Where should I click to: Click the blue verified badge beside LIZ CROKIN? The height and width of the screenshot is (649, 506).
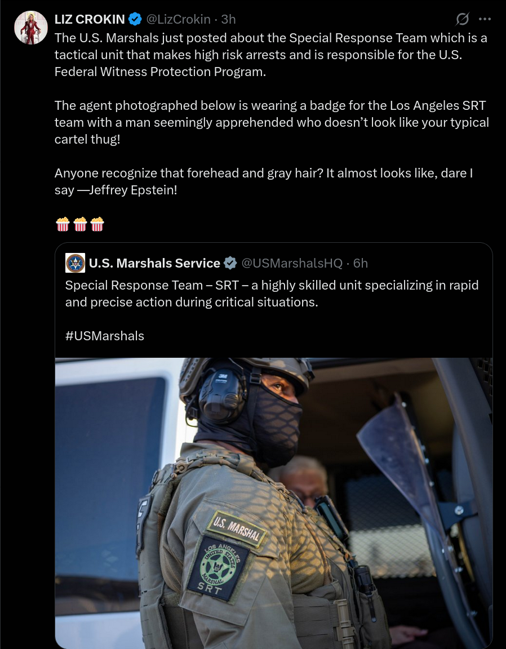135,19
